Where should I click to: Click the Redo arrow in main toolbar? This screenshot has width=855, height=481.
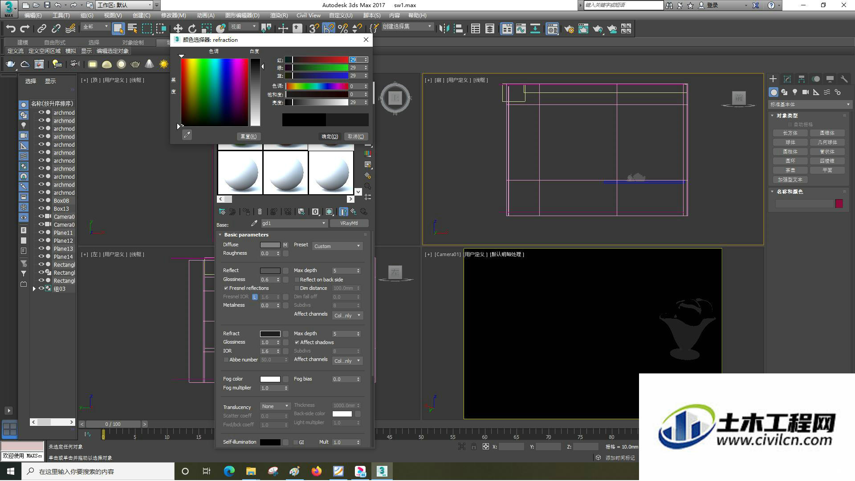pyautogui.click(x=25, y=29)
